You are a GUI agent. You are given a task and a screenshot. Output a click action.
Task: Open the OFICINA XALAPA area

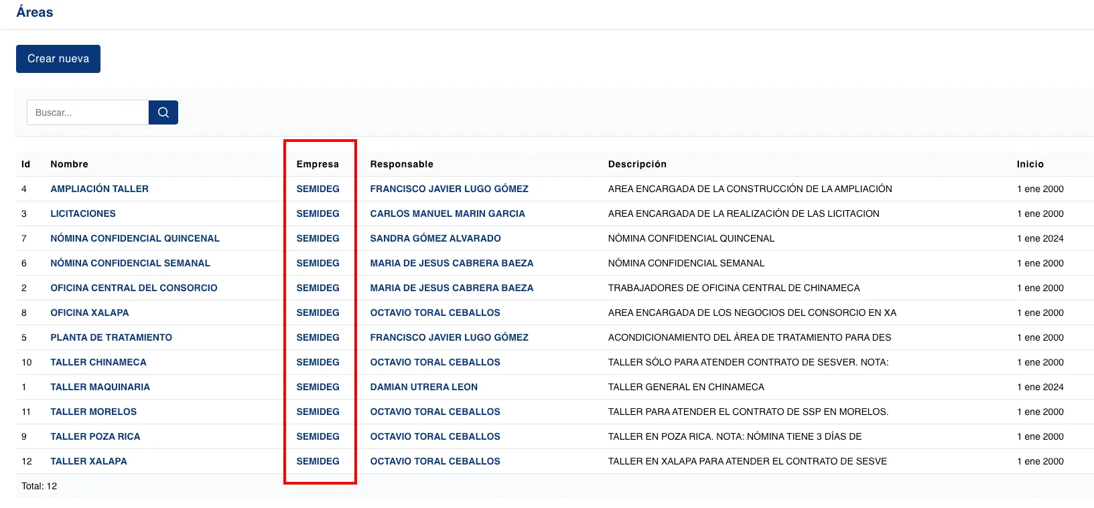[90, 313]
